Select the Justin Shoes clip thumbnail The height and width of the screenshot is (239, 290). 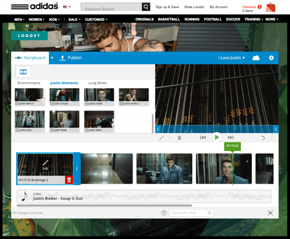click(64, 97)
